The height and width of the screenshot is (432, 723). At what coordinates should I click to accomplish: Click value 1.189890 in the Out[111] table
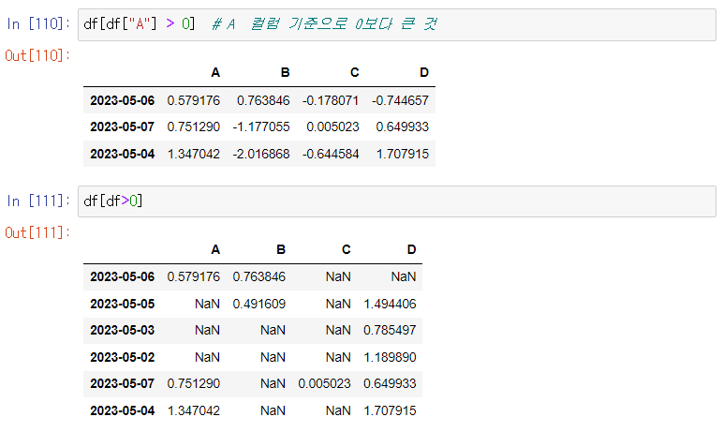[x=391, y=358]
